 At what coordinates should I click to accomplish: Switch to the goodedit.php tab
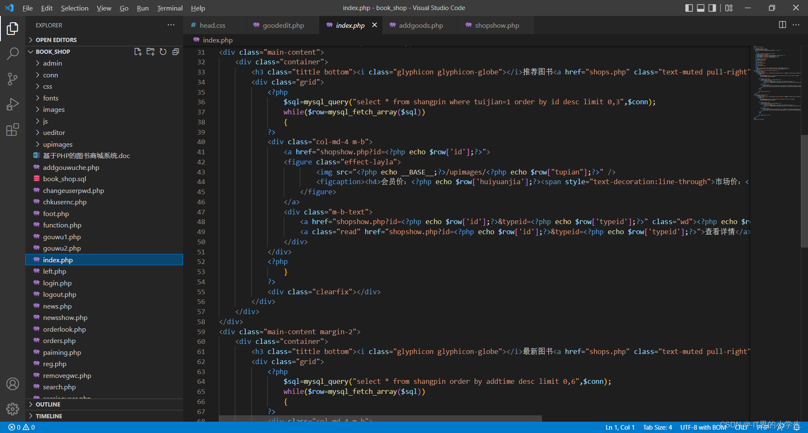click(x=283, y=25)
